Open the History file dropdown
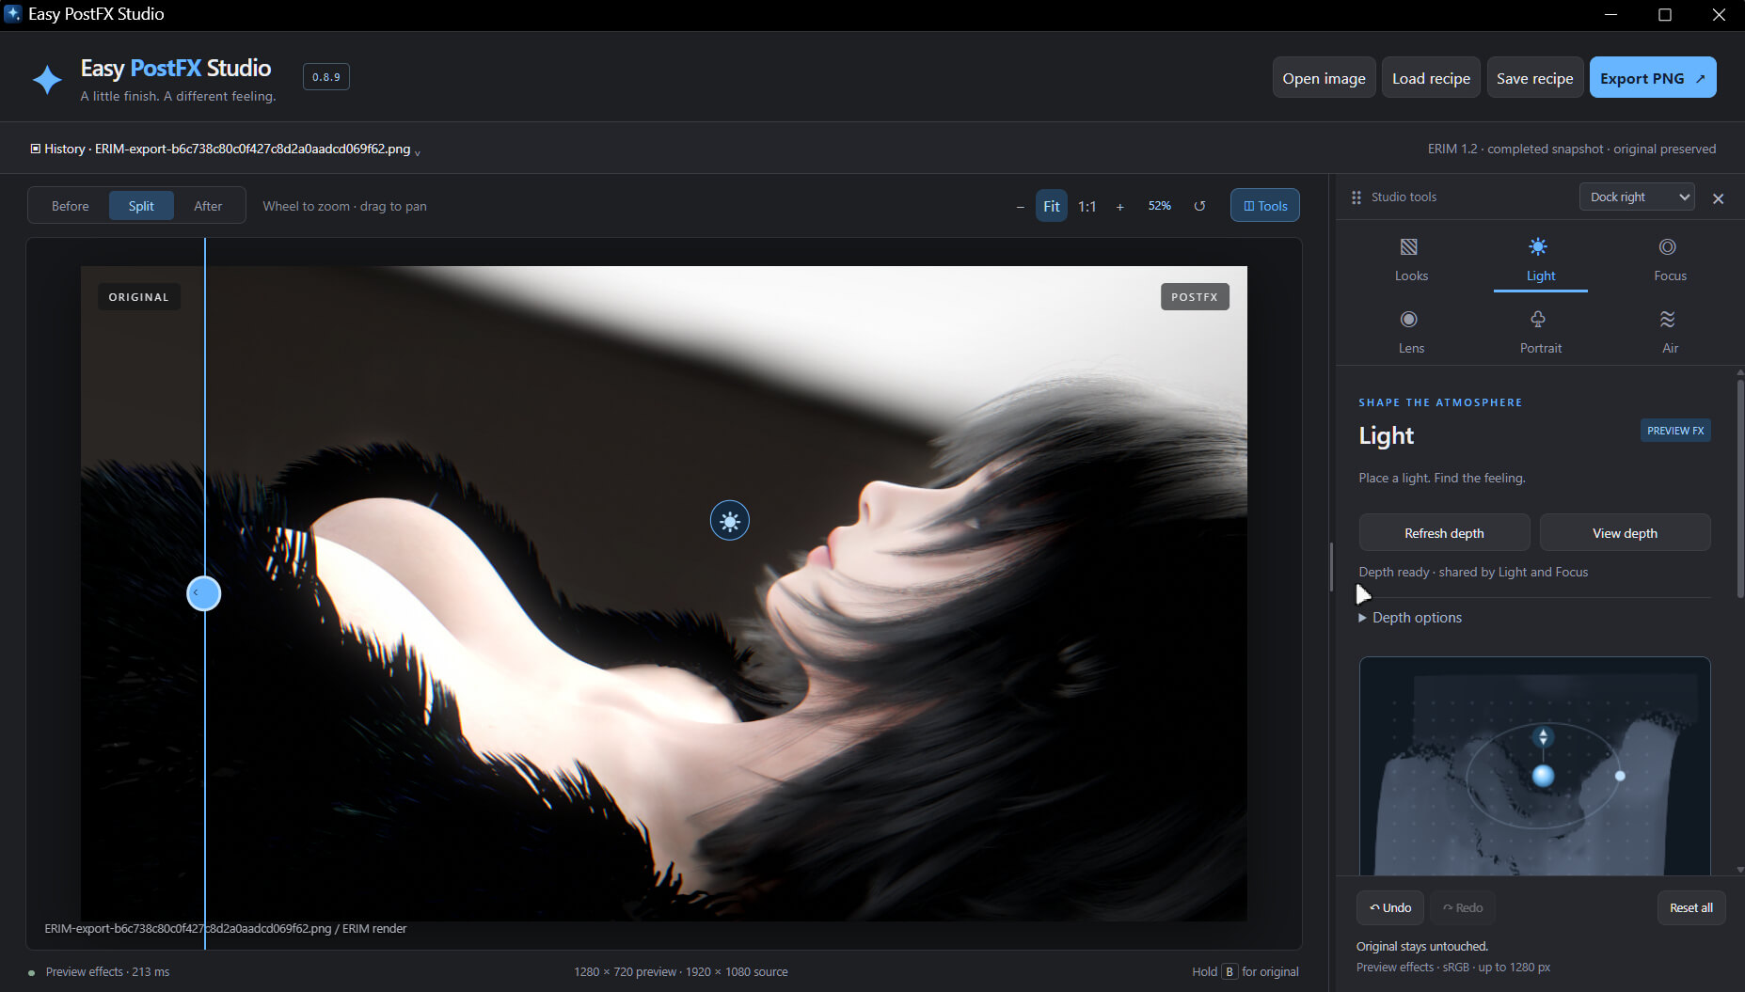1745x992 pixels. pyautogui.click(x=226, y=149)
